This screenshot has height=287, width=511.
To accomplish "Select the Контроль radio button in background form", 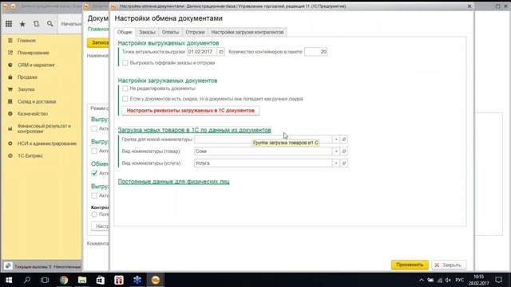I will (x=94, y=214).
